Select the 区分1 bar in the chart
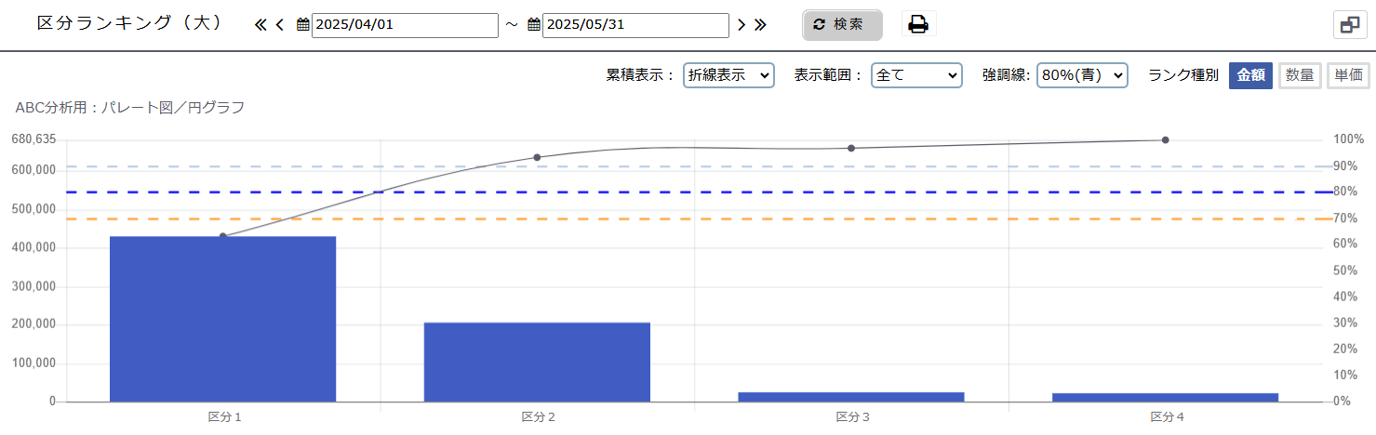The height and width of the screenshot is (435, 1376). tap(222, 319)
